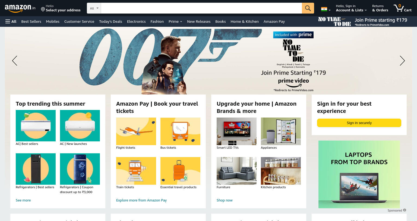Click the Sign in securely button
This screenshot has height=221, width=417.
click(x=359, y=123)
